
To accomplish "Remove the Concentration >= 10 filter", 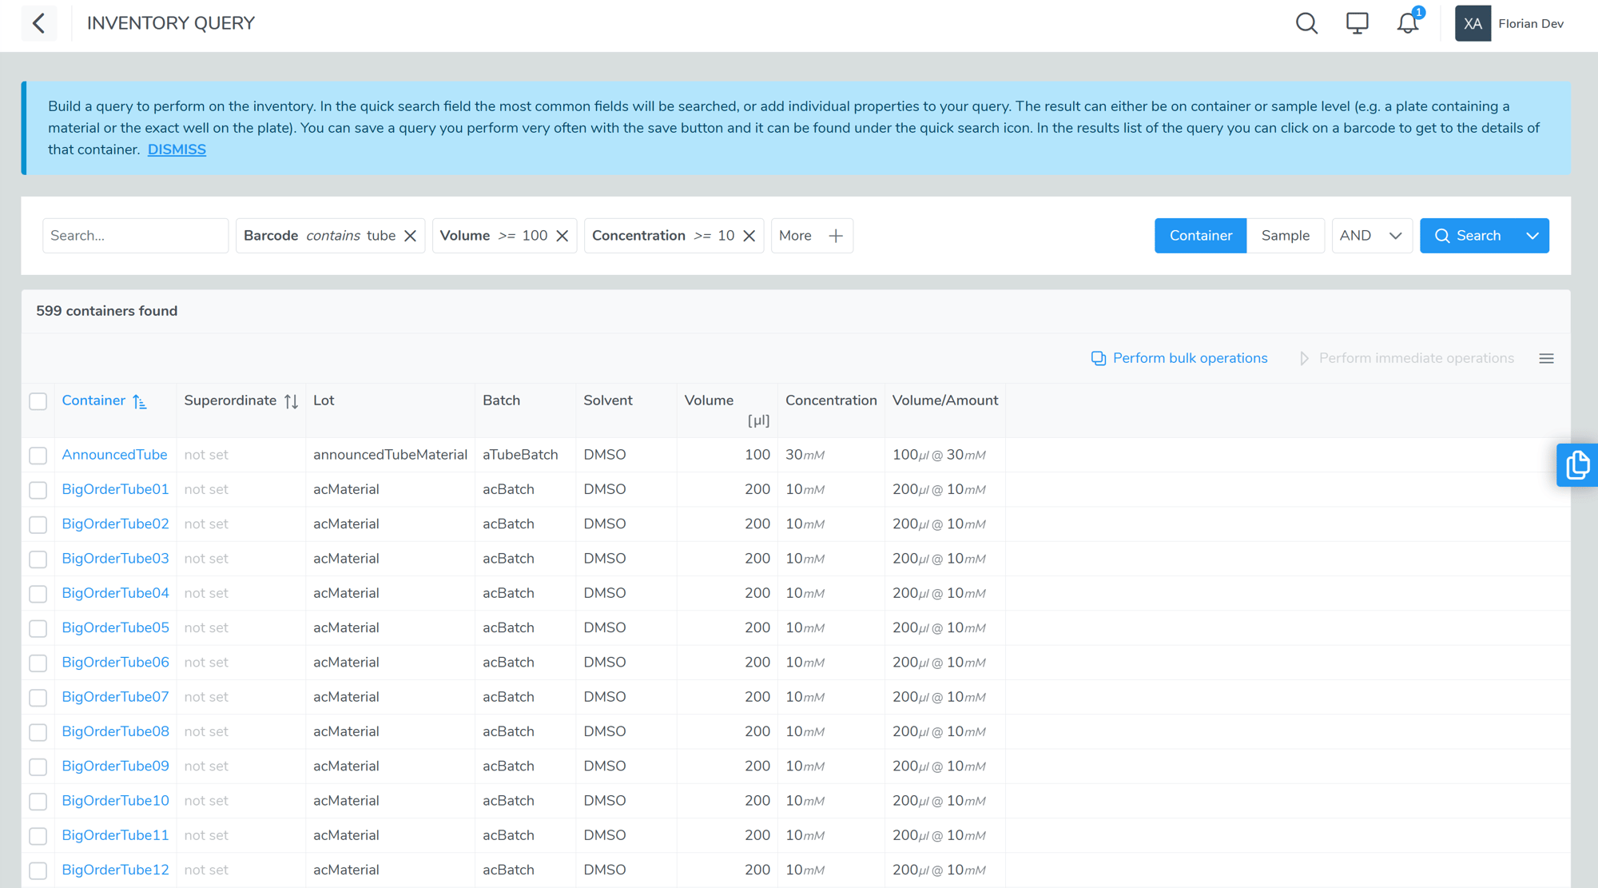I will (749, 236).
